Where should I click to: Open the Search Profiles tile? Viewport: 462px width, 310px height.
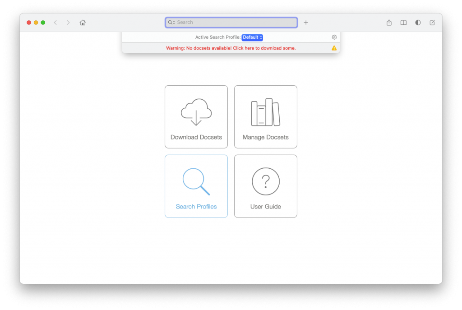196,186
